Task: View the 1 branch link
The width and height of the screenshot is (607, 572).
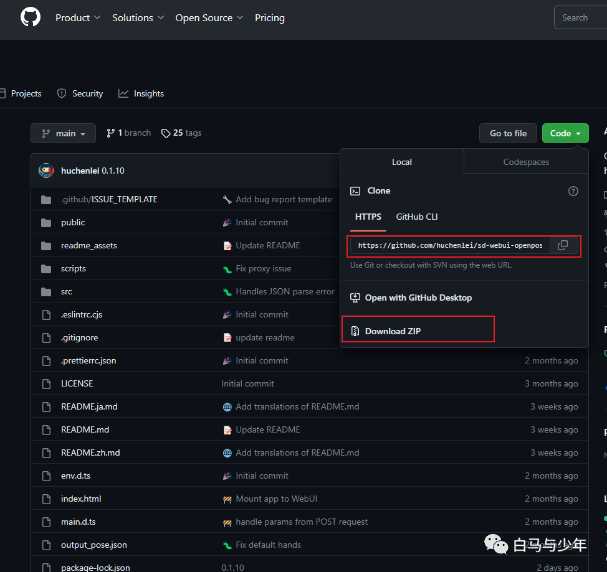Action: point(128,133)
